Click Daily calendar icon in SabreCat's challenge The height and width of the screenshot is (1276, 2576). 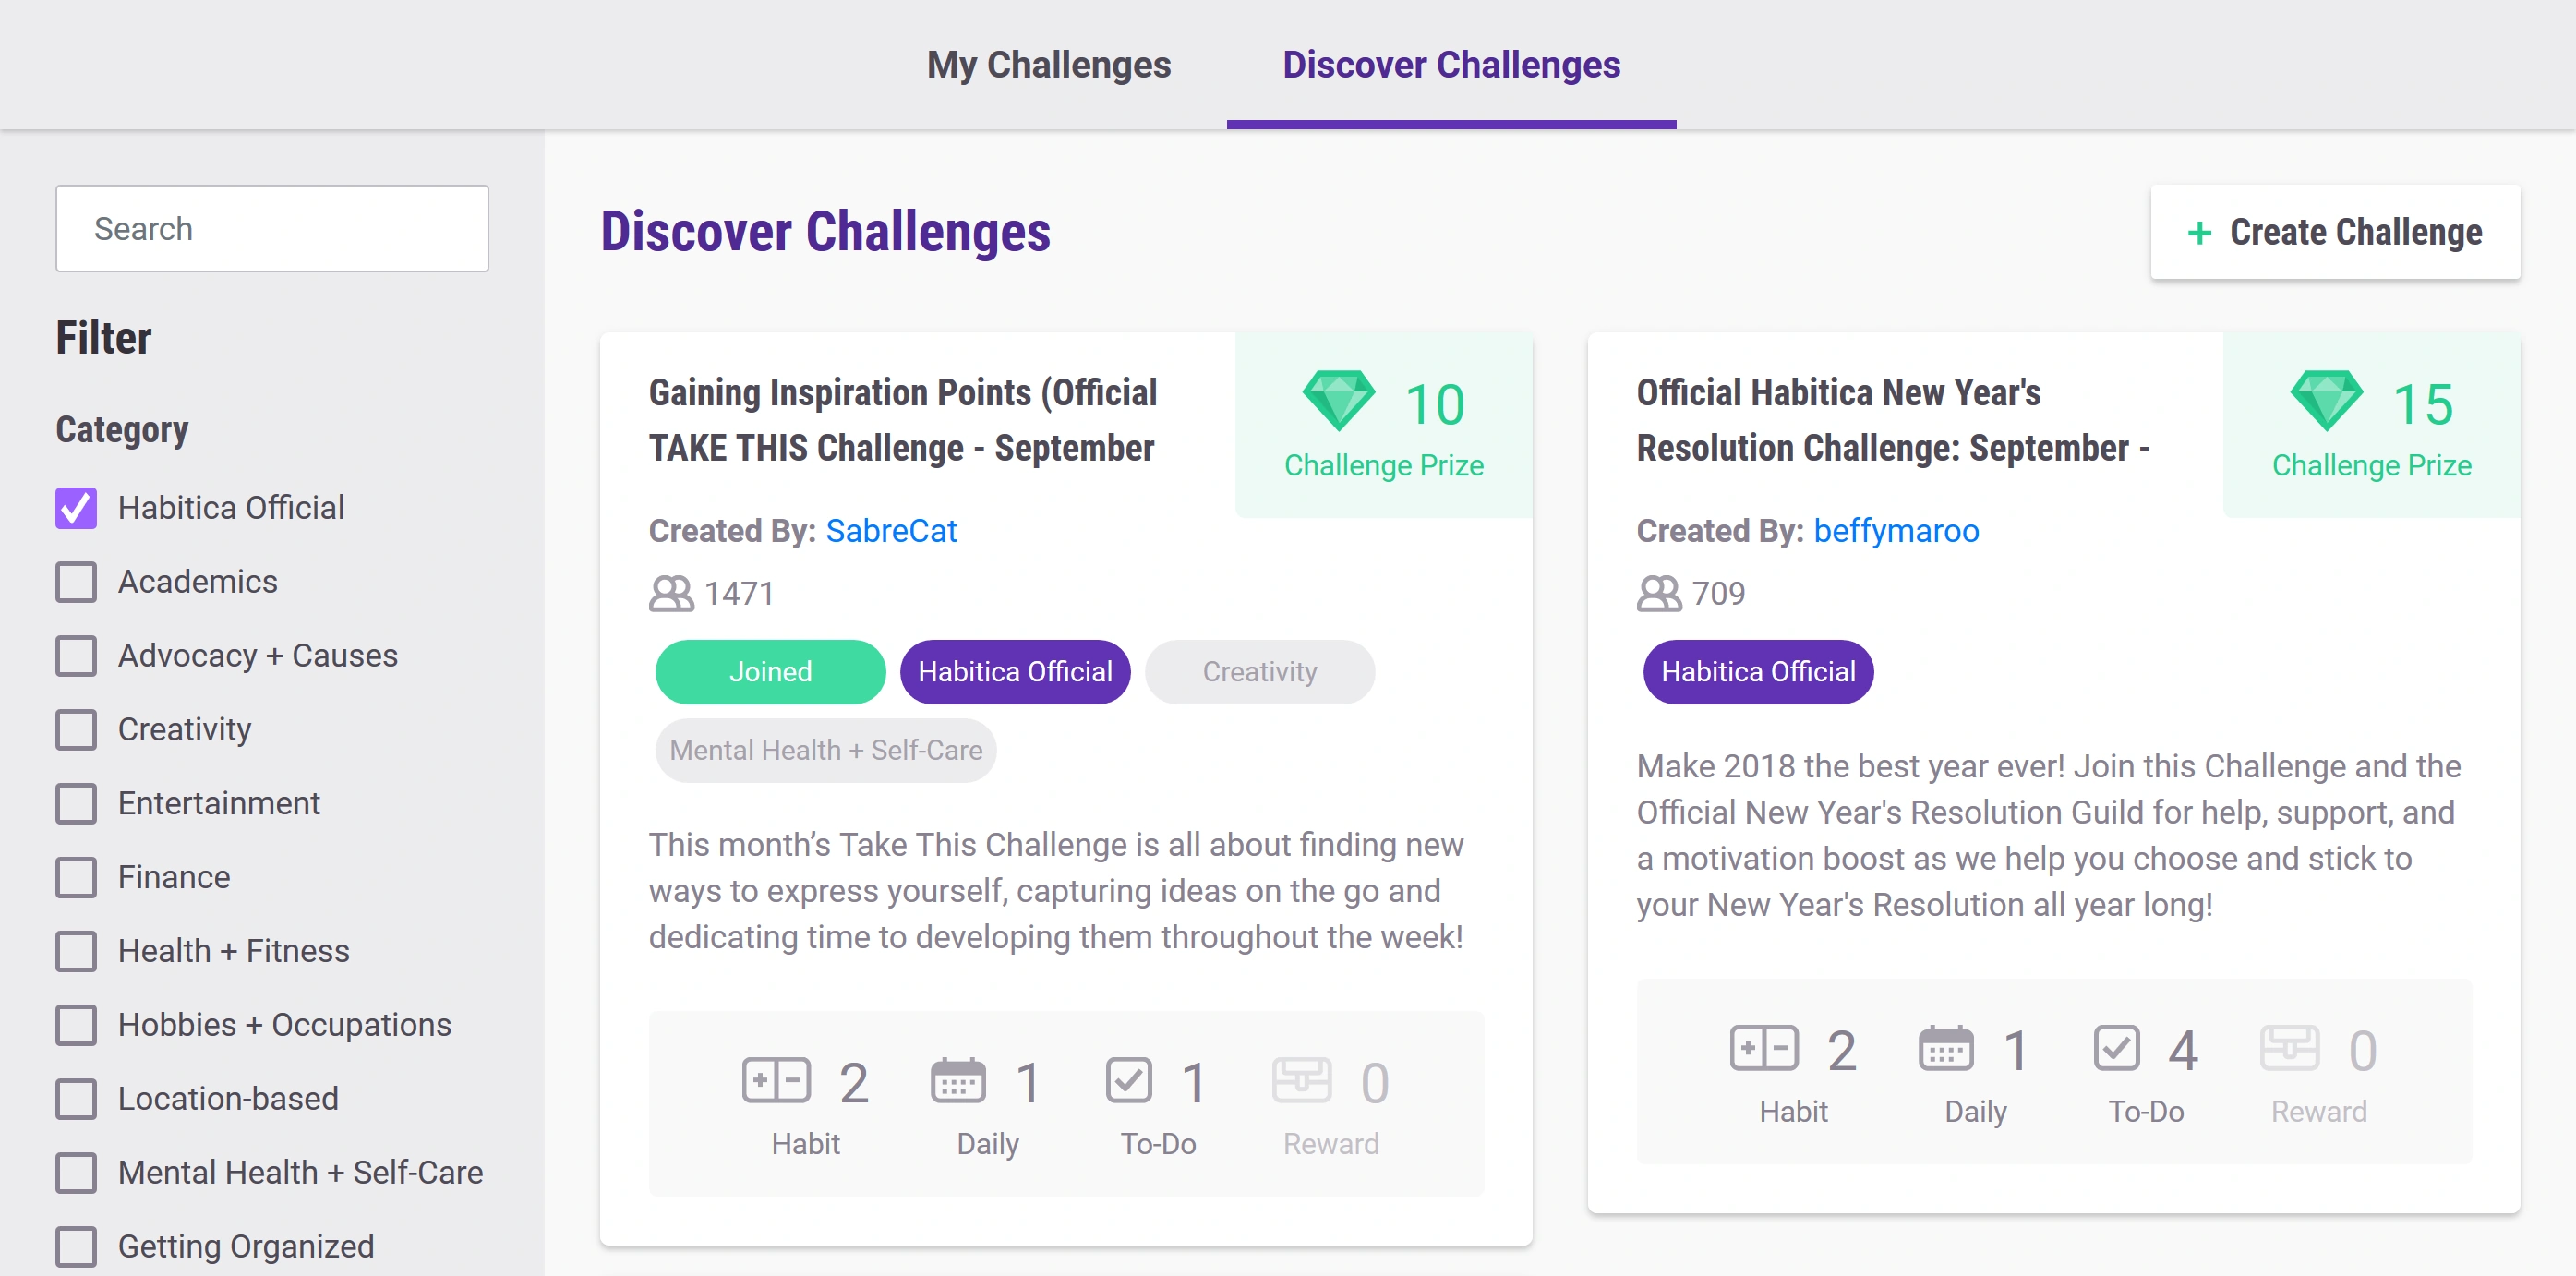(x=957, y=1081)
